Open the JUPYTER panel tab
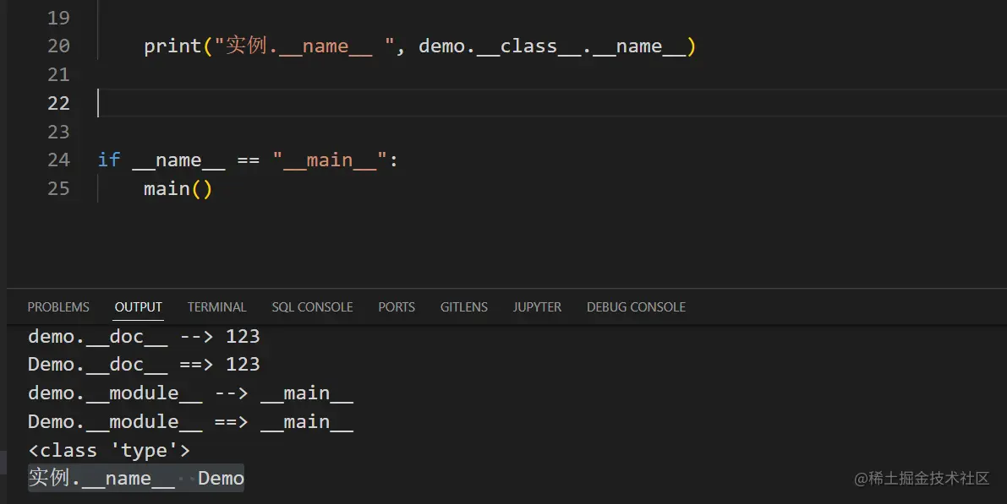 coord(537,307)
